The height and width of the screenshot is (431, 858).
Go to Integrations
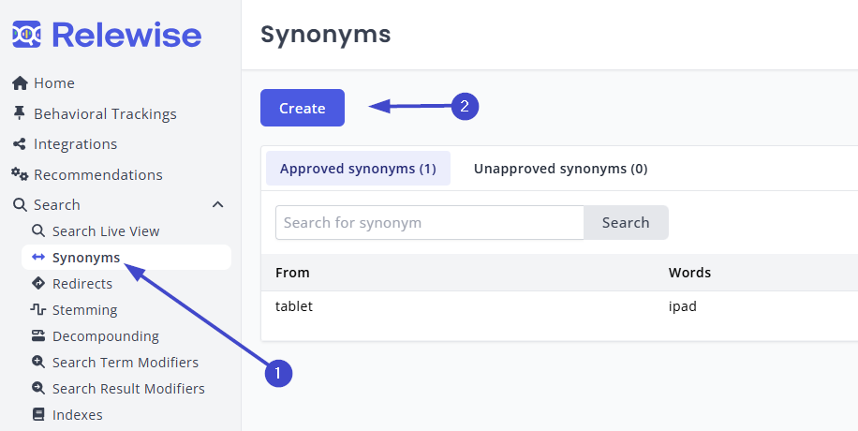(76, 144)
